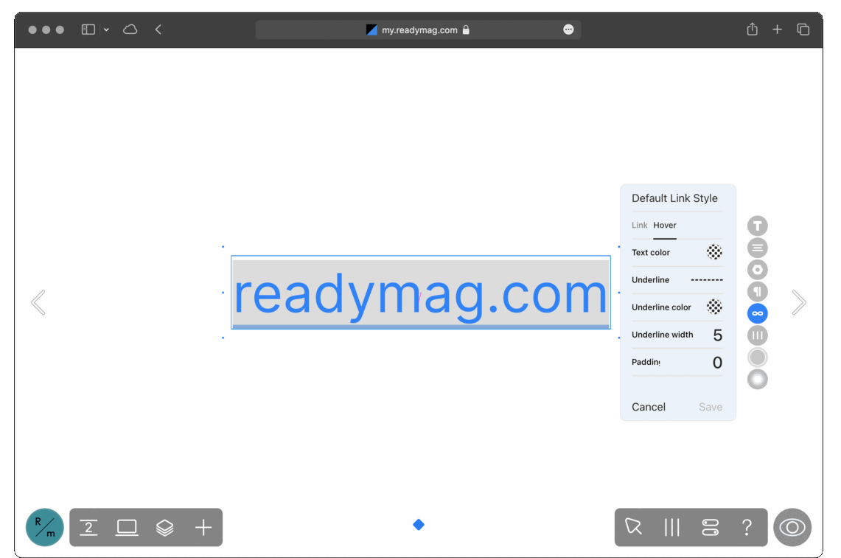Open the Readymag R/m main menu
Image resolution: width=841 pixels, height=558 pixels.
44,527
